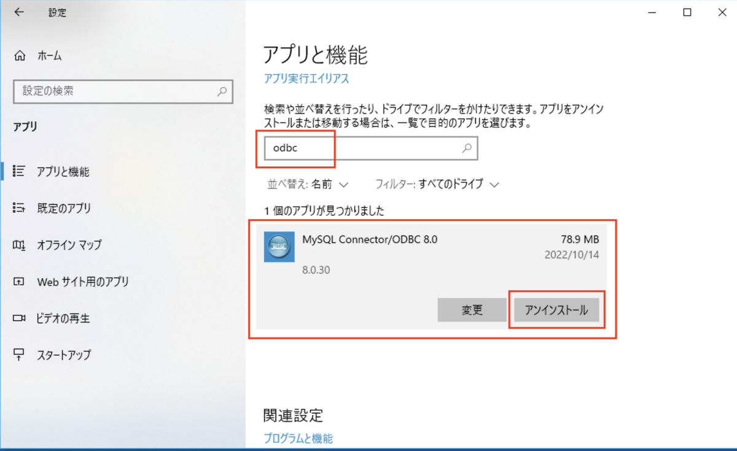Click the 設定の検索 search field
Screen dimensions: 737x451
[x=123, y=91]
